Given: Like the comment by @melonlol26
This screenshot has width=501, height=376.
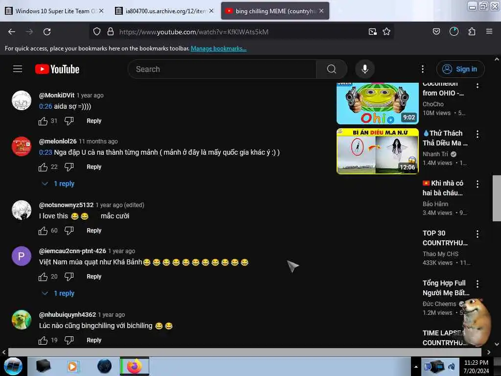Looking at the screenshot, I should [43, 167].
